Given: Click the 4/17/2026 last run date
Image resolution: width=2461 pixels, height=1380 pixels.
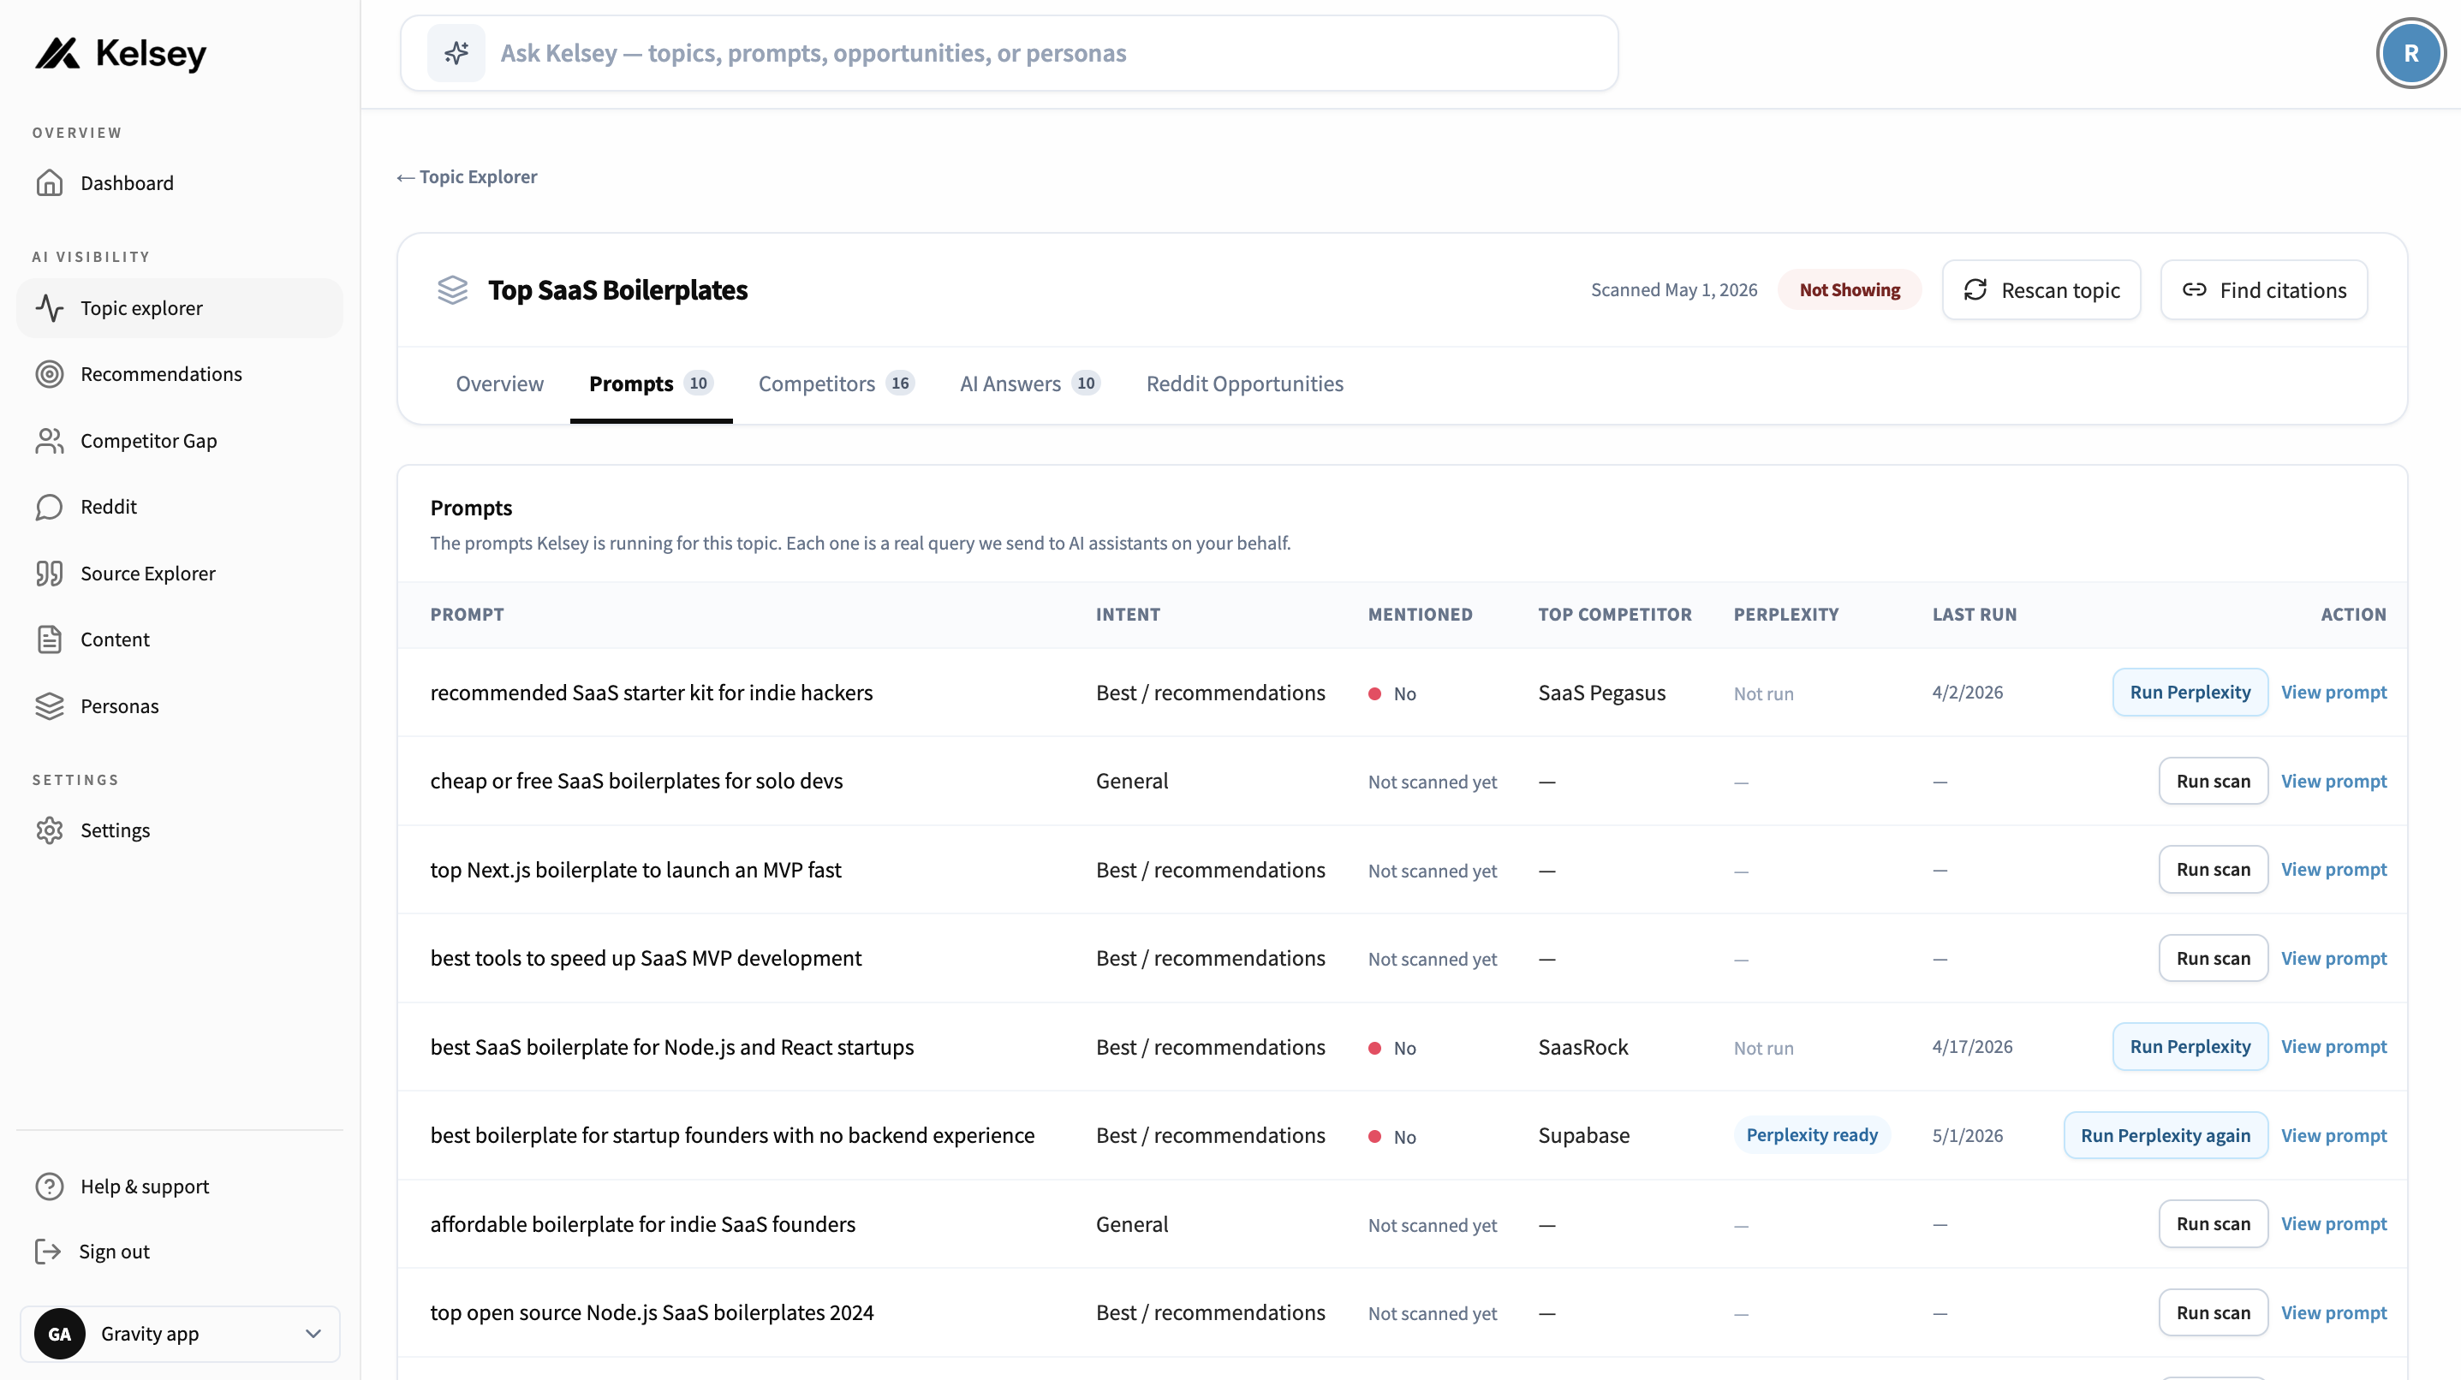Looking at the screenshot, I should point(1972,1047).
